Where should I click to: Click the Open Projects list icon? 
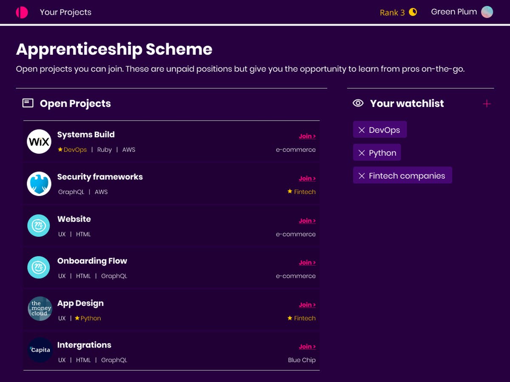[28, 103]
